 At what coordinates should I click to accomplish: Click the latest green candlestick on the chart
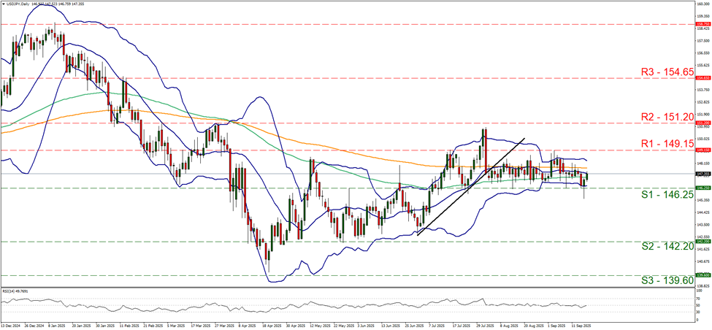588,176
